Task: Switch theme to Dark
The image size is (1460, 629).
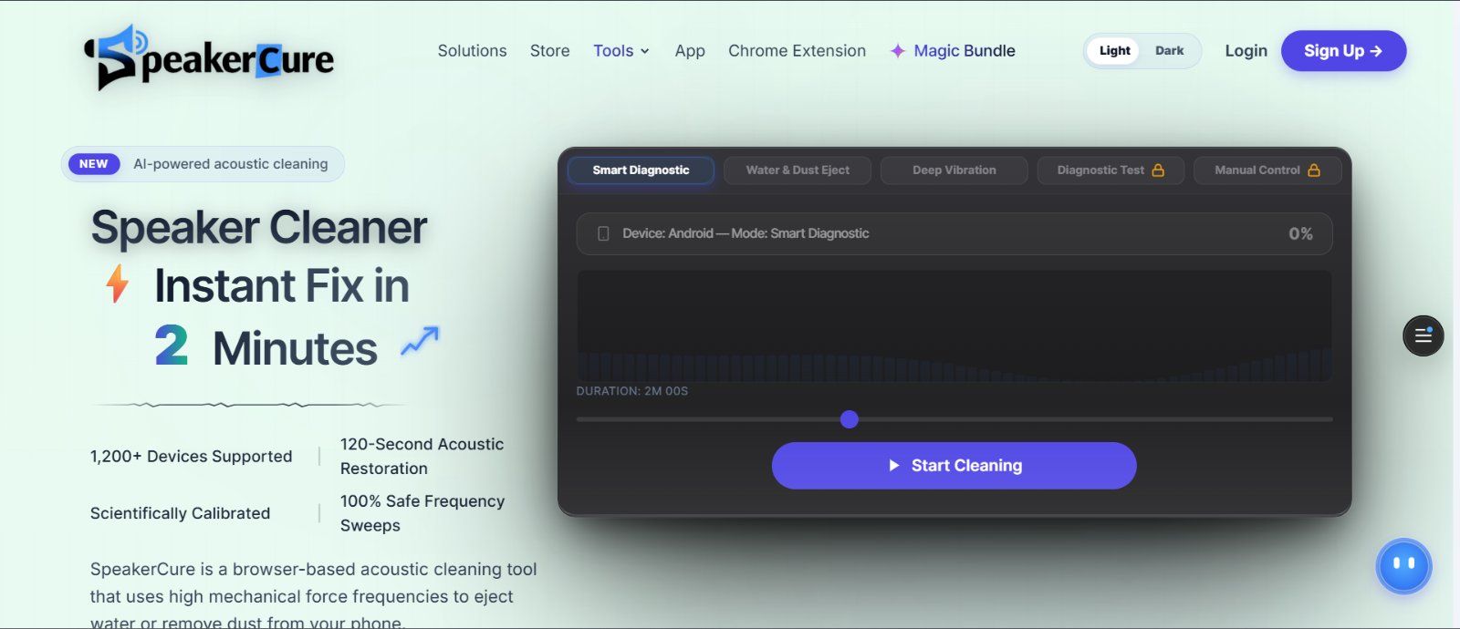Action: coord(1169,51)
